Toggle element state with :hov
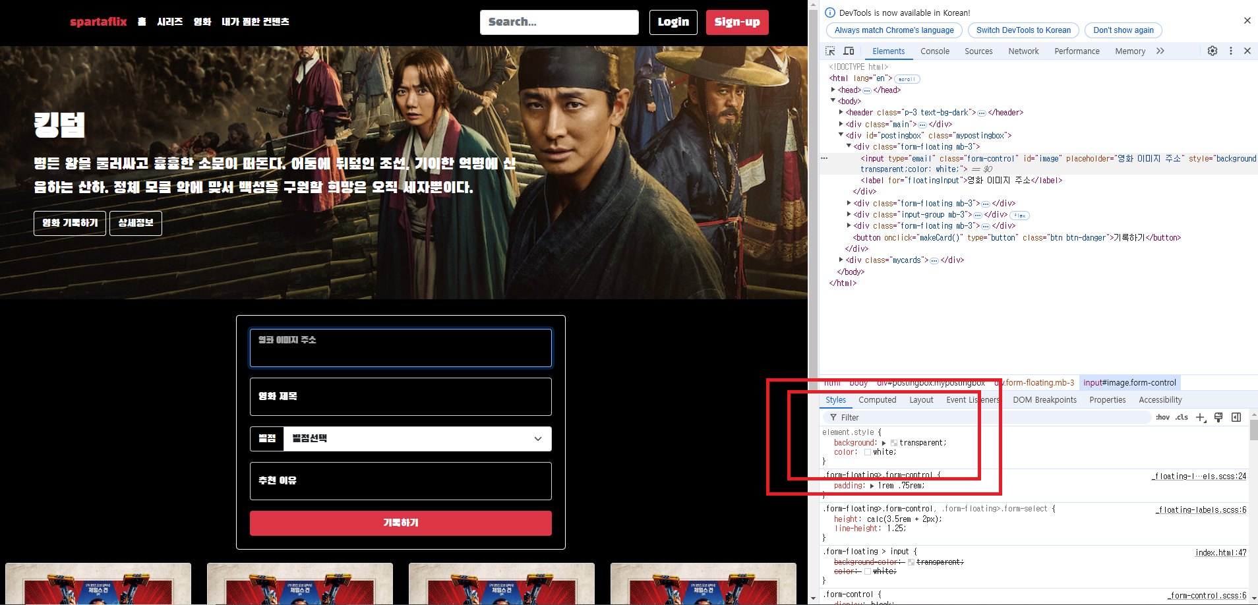 pos(1162,417)
